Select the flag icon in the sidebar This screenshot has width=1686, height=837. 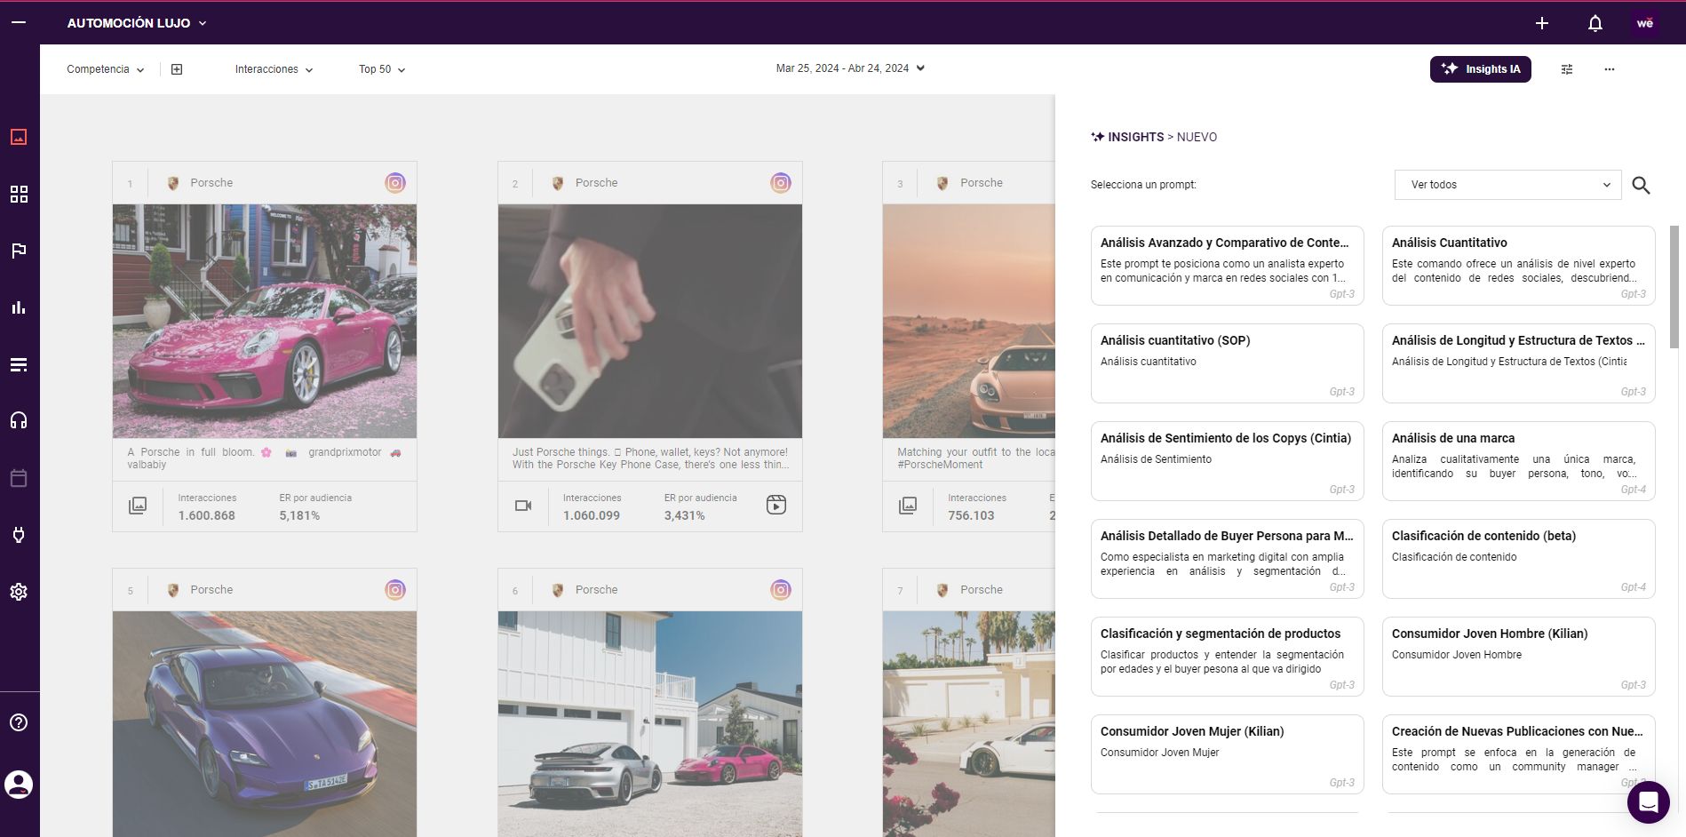pyautogui.click(x=19, y=251)
